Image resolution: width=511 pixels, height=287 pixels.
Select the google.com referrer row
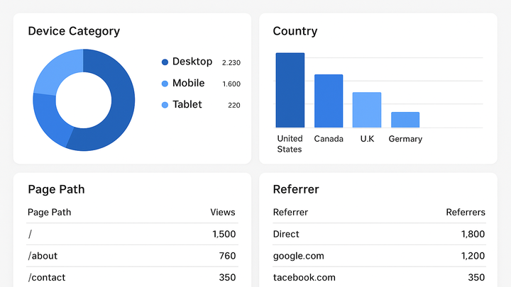[379, 256]
